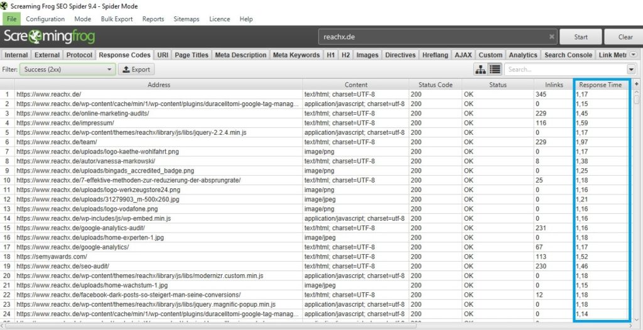Image resolution: width=643 pixels, height=330 pixels.
Task: Open the Sitemaps menu
Action: point(186,19)
